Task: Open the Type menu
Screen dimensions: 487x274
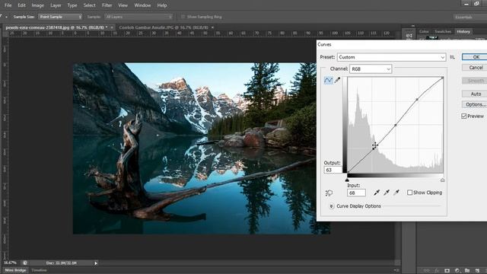Action: tap(72, 5)
